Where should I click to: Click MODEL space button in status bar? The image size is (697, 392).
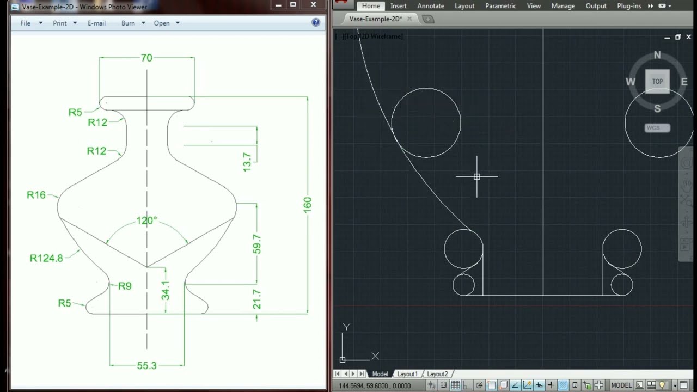pyautogui.click(x=621, y=385)
